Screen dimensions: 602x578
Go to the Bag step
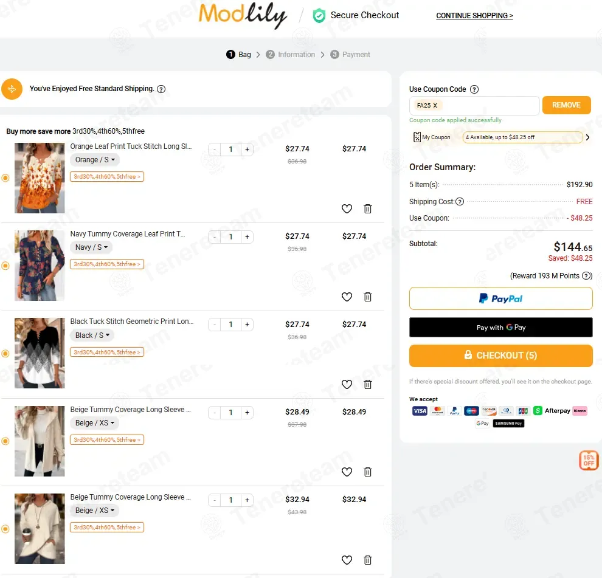tap(238, 55)
